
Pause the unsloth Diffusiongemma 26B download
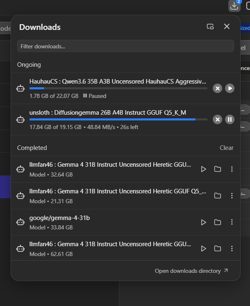pos(230,120)
